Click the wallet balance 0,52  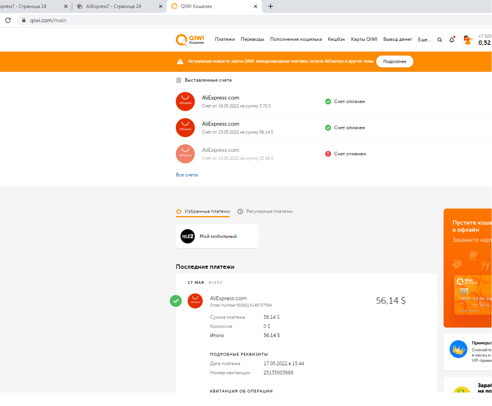[x=484, y=43]
